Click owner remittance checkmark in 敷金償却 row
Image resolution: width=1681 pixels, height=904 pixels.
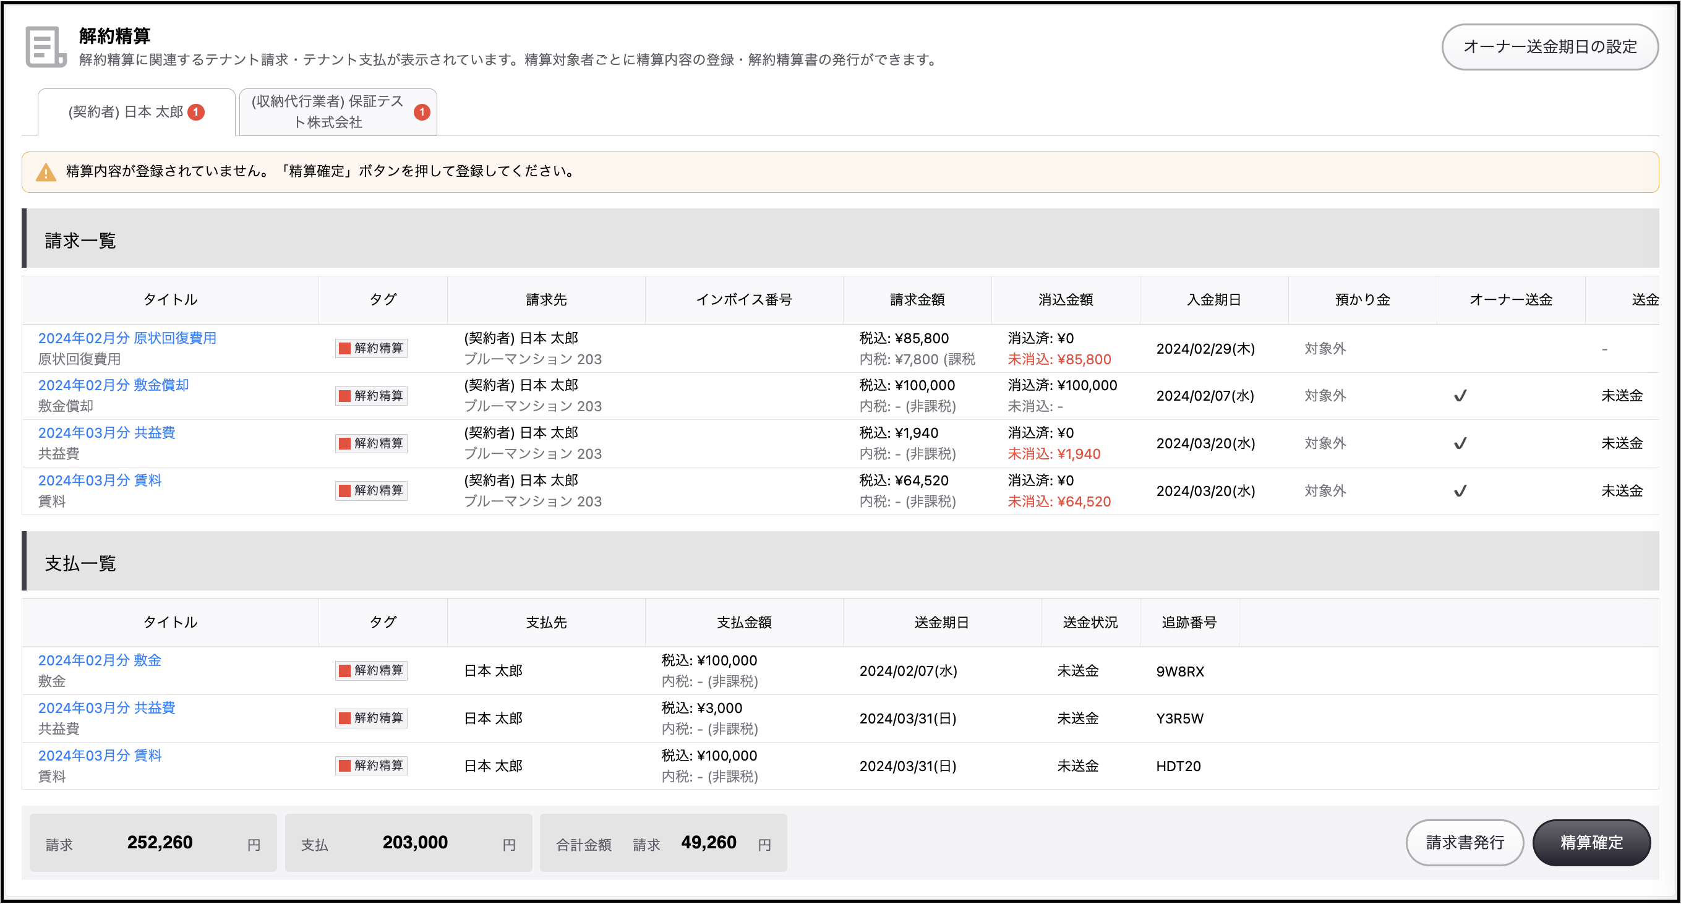tap(1460, 396)
